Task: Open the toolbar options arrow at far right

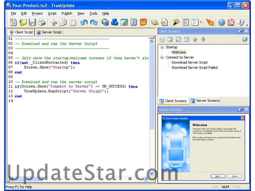Action: [247, 25]
